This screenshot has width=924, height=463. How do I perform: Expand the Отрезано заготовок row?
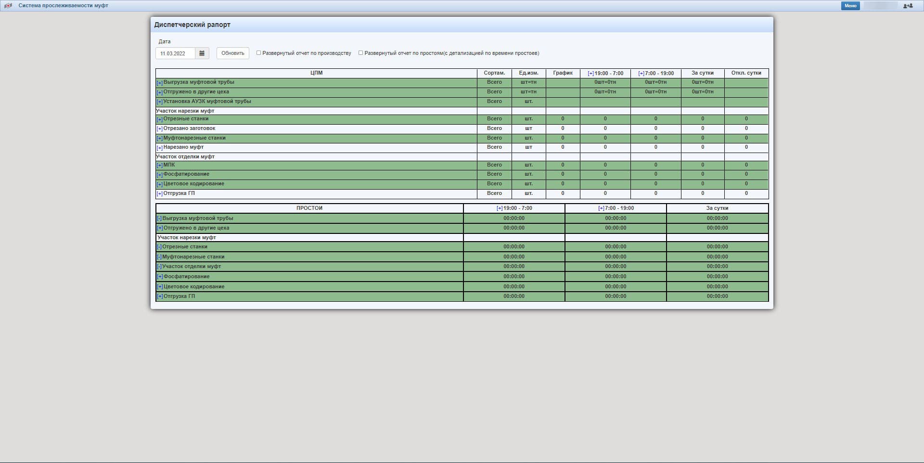pos(160,129)
